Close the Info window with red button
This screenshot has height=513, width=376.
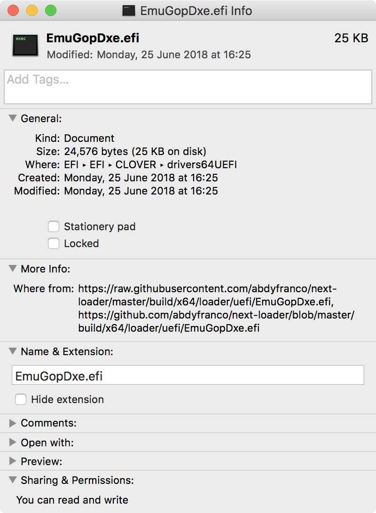click(x=13, y=10)
